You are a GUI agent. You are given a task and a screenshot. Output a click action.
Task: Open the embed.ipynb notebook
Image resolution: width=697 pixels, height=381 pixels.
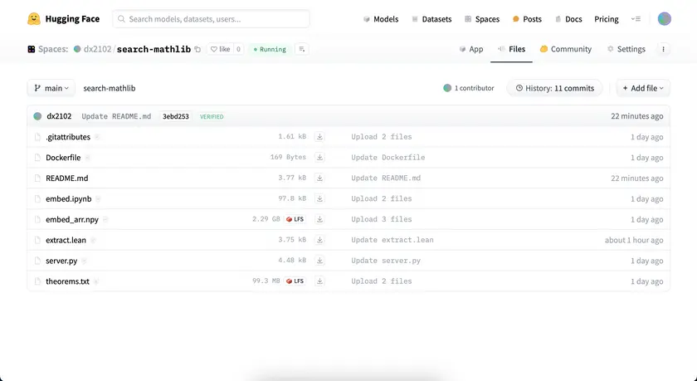pos(68,198)
